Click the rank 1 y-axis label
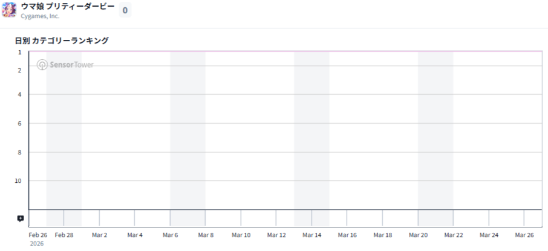 tap(20, 52)
